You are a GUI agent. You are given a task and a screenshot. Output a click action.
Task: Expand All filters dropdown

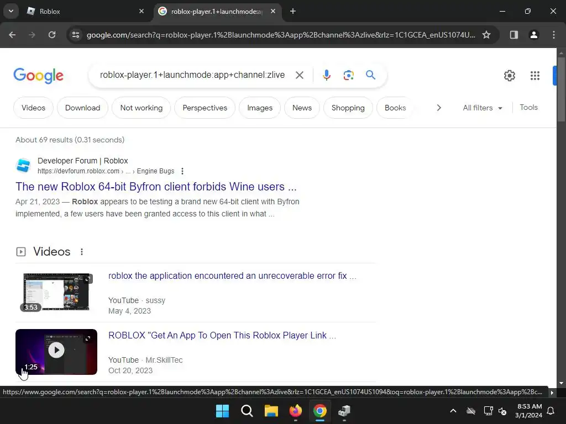tap(482, 108)
